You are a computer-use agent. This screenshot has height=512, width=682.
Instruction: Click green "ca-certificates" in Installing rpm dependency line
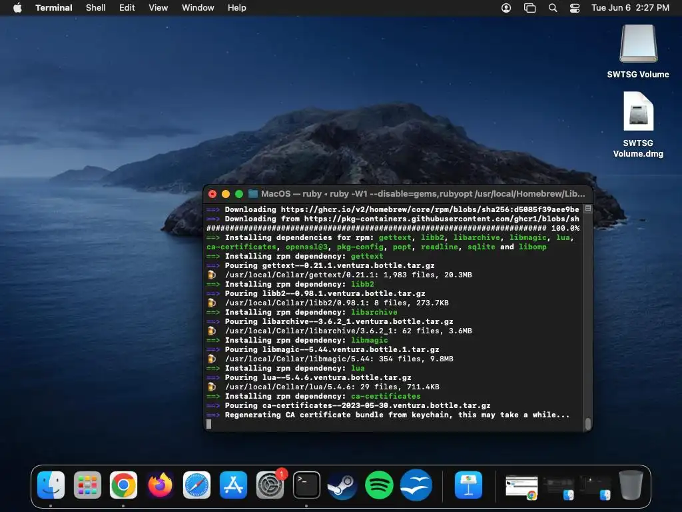386,396
